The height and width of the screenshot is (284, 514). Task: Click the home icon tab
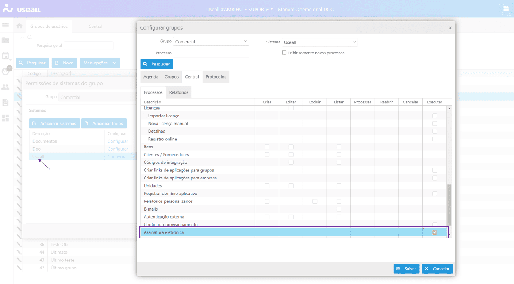click(19, 26)
